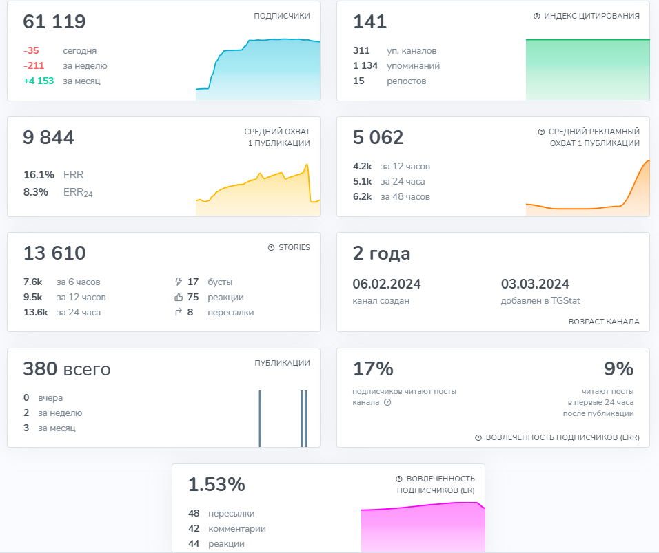Click the publications bar chart
The image size is (659, 553).
283,418
